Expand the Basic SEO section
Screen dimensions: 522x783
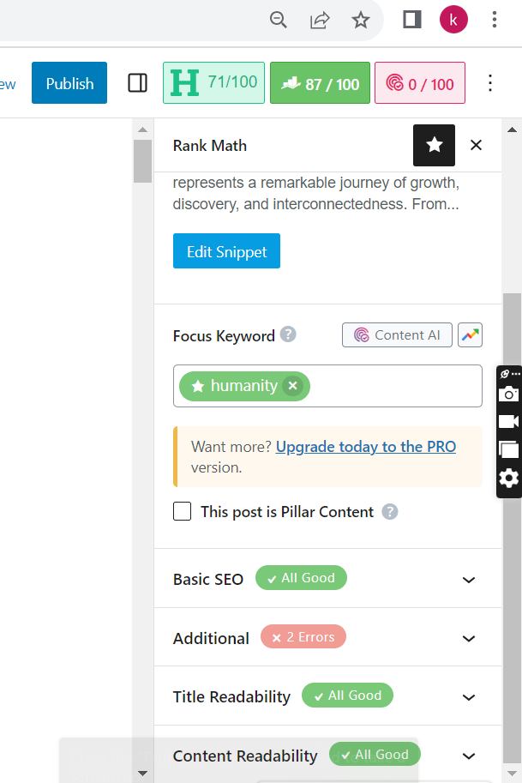coord(468,579)
